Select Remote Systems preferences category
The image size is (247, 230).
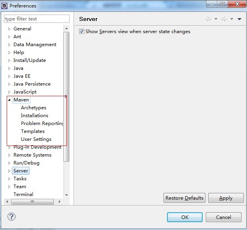[32, 155]
